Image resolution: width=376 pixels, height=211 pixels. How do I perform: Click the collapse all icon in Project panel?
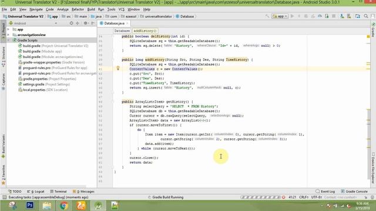click(x=78, y=23)
